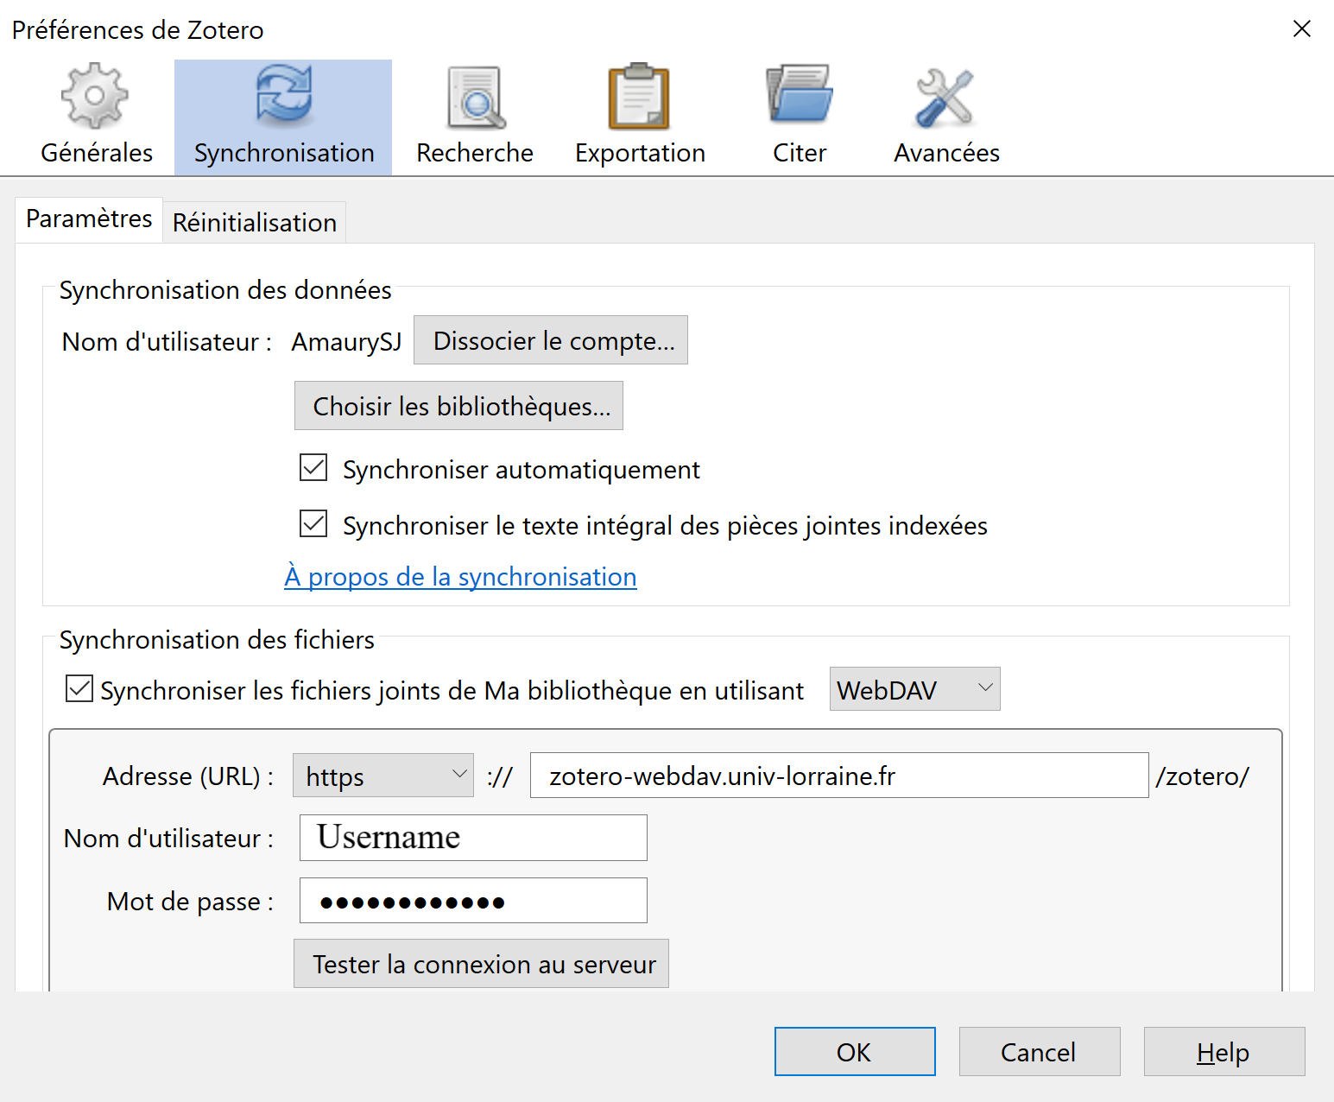Open the Recherche magnifier pane
Screen dimensions: 1334x1102
point(475,116)
